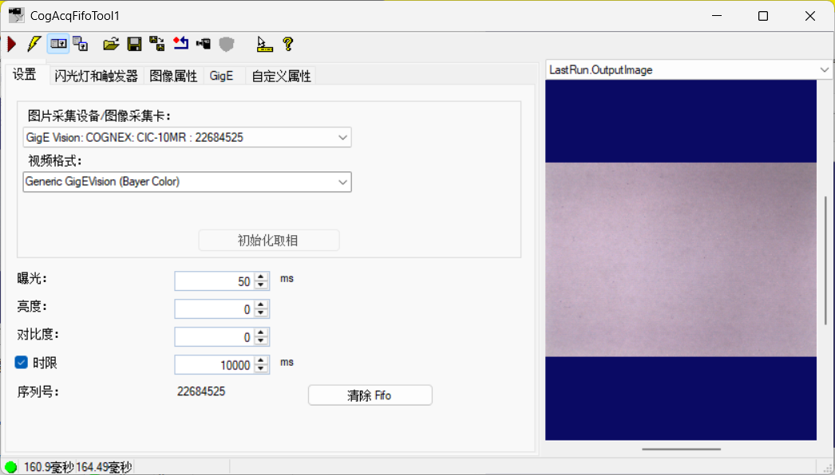Image resolution: width=835 pixels, height=475 pixels.
Task: Click the green status indicator circle
Action: click(x=10, y=467)
